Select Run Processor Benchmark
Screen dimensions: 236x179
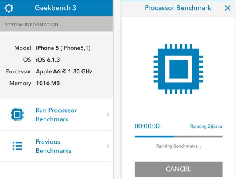56,115
